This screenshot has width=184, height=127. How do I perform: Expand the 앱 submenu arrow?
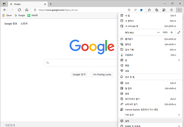(179, 60)
